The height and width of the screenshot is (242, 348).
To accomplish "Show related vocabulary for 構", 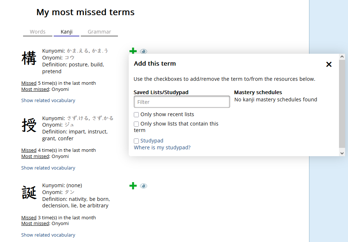I will (x=48, y=100).
